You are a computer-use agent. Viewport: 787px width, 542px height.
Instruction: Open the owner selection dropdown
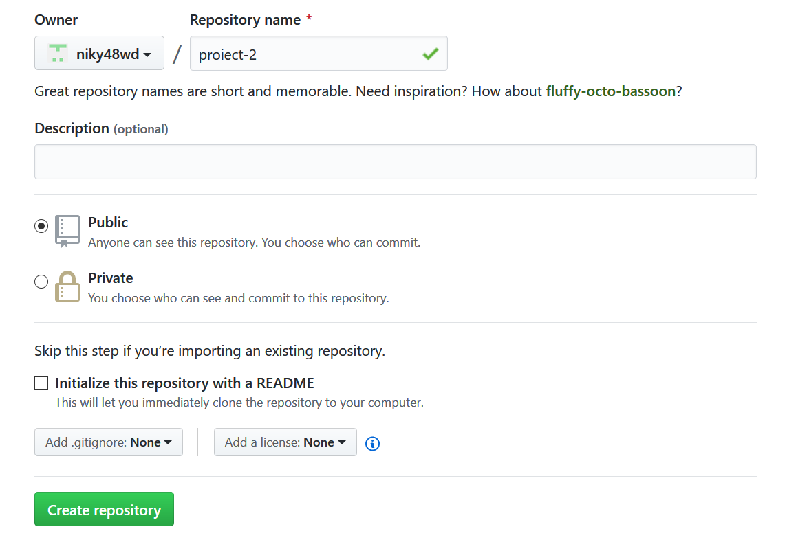(99, 53)
